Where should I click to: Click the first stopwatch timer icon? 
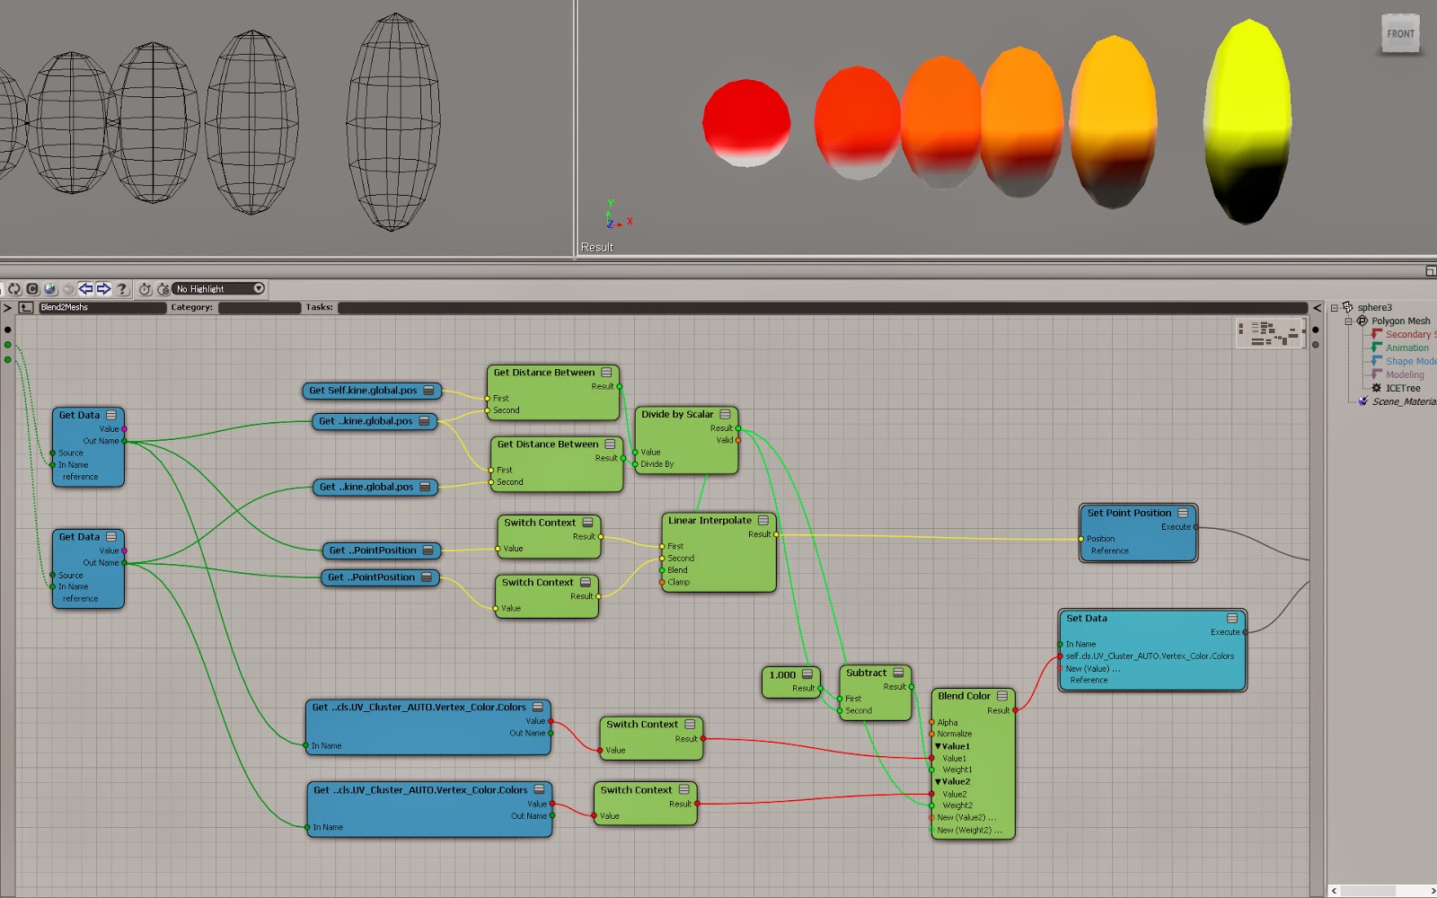point(145,289)
